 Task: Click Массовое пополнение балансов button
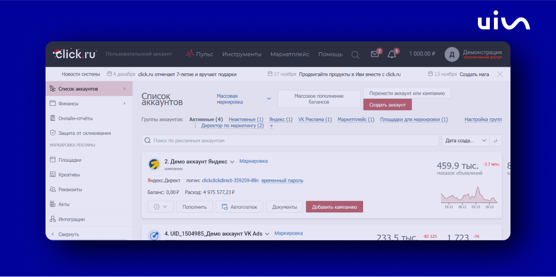[x=319, y=99]
